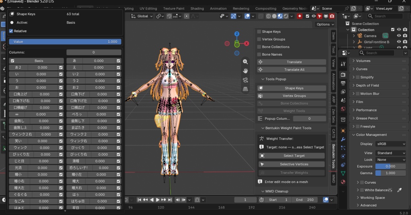Switch to the Texture Paint workspace

click(x=173, y=8)
